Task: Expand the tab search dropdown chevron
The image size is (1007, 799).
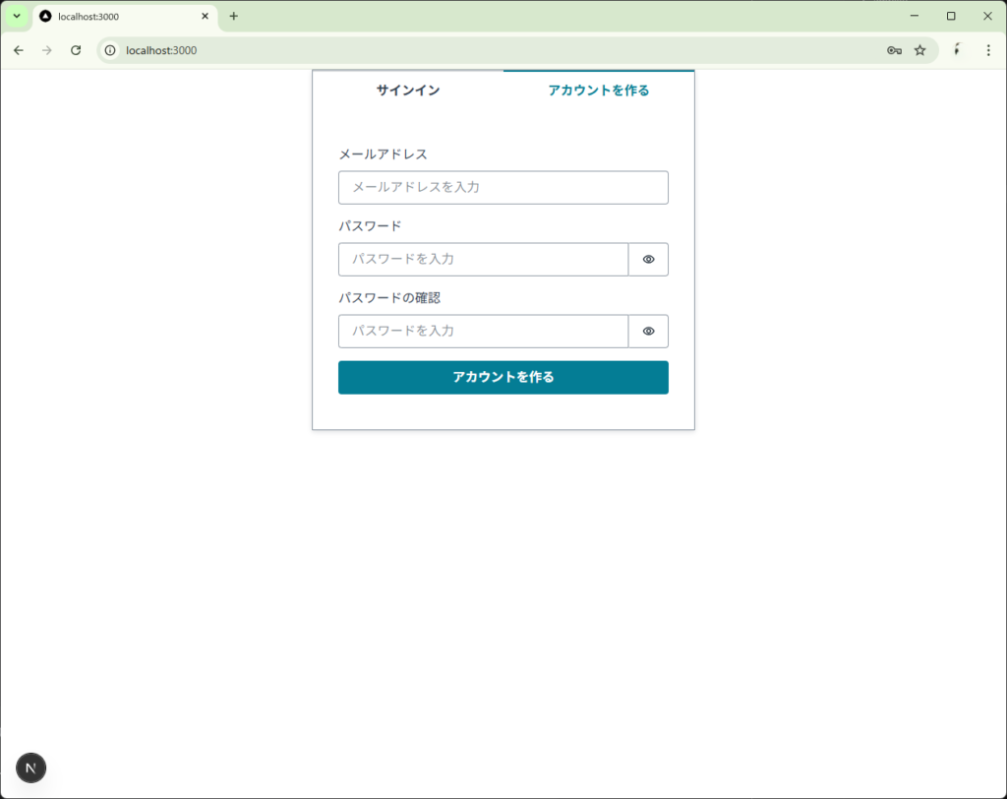Action: [x=16, y=17]
